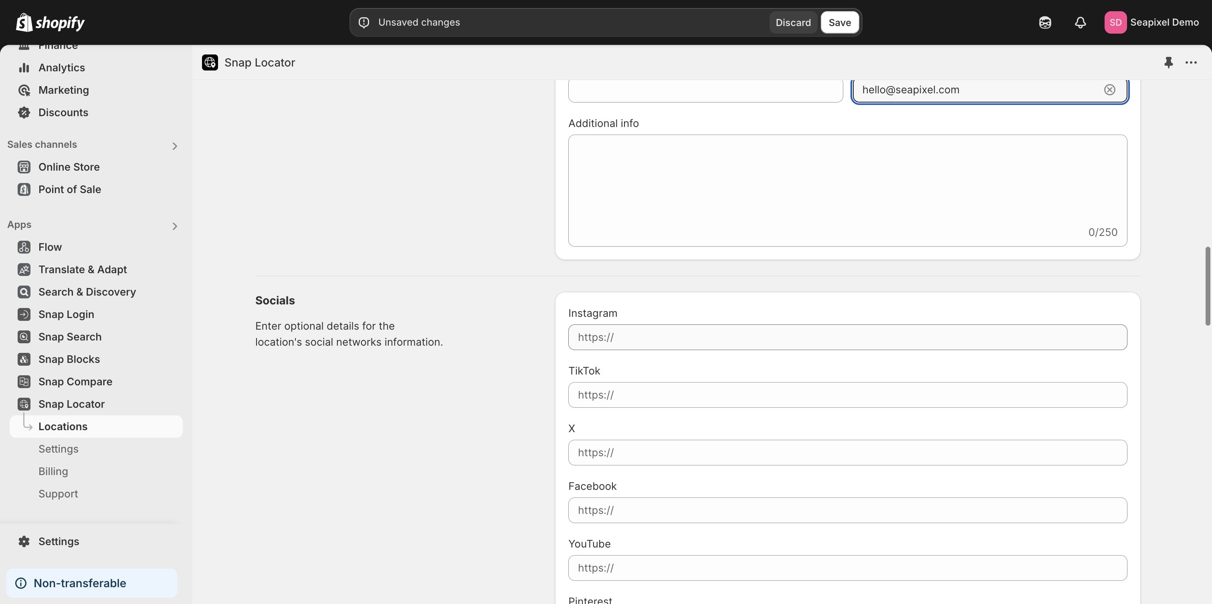Discard the unsaved changes
This screenshot has height=604, width=1212.
pyautogui.click(x=793, y=22)
